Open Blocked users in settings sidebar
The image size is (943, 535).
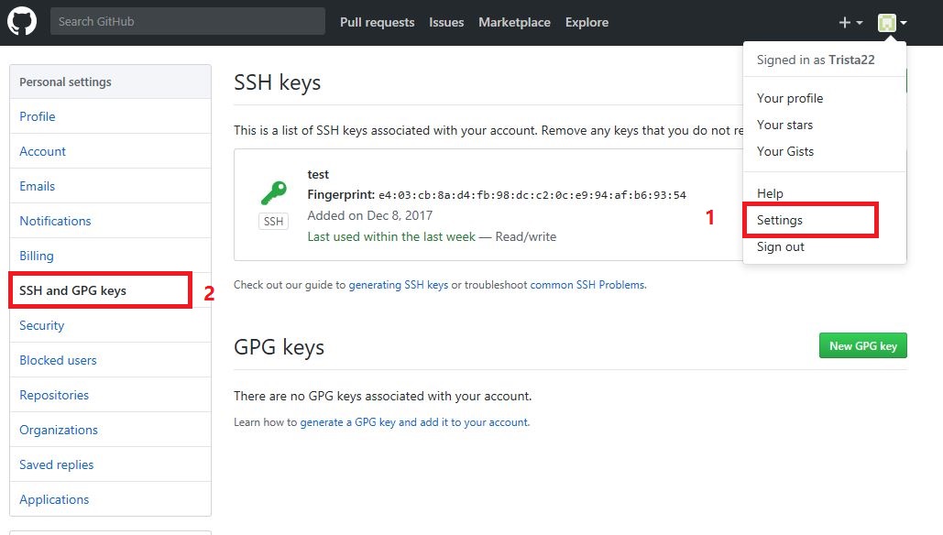coord(110,361)
